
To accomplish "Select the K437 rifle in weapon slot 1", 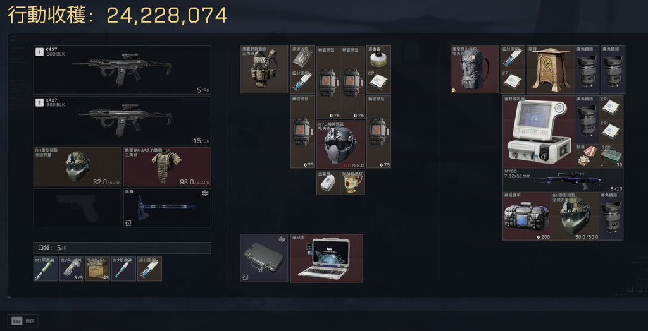I will coord(122,70).
